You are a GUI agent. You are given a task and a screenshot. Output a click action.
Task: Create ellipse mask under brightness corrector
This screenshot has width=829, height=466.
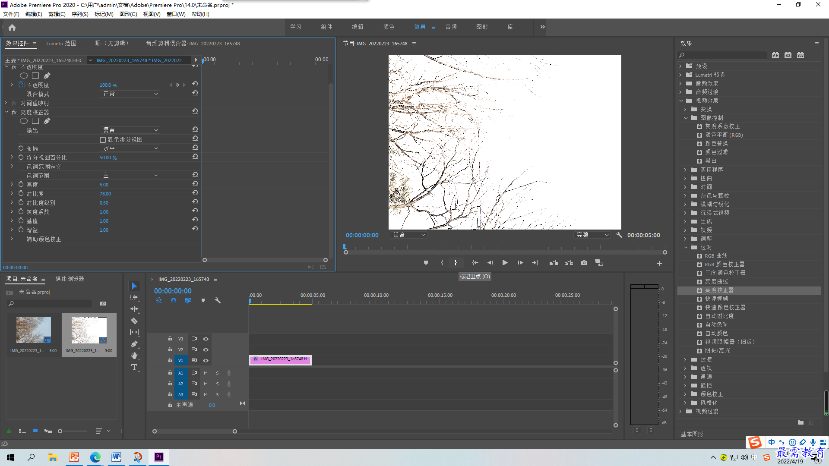(x=24, y=121)
